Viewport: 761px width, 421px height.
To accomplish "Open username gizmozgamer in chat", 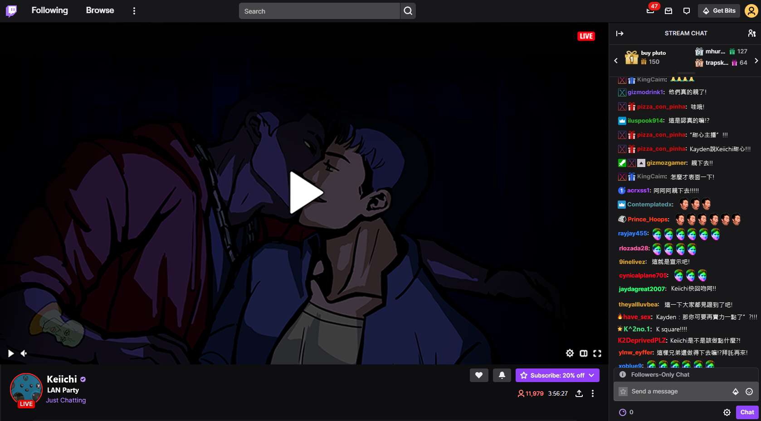I will pyautogui.click(x=667, y=163).
